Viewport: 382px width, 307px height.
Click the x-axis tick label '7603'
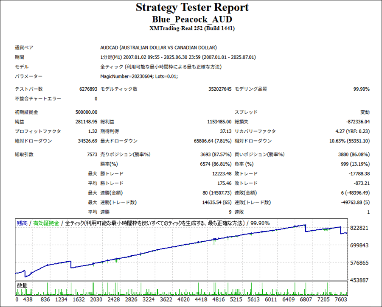(341, 299)
